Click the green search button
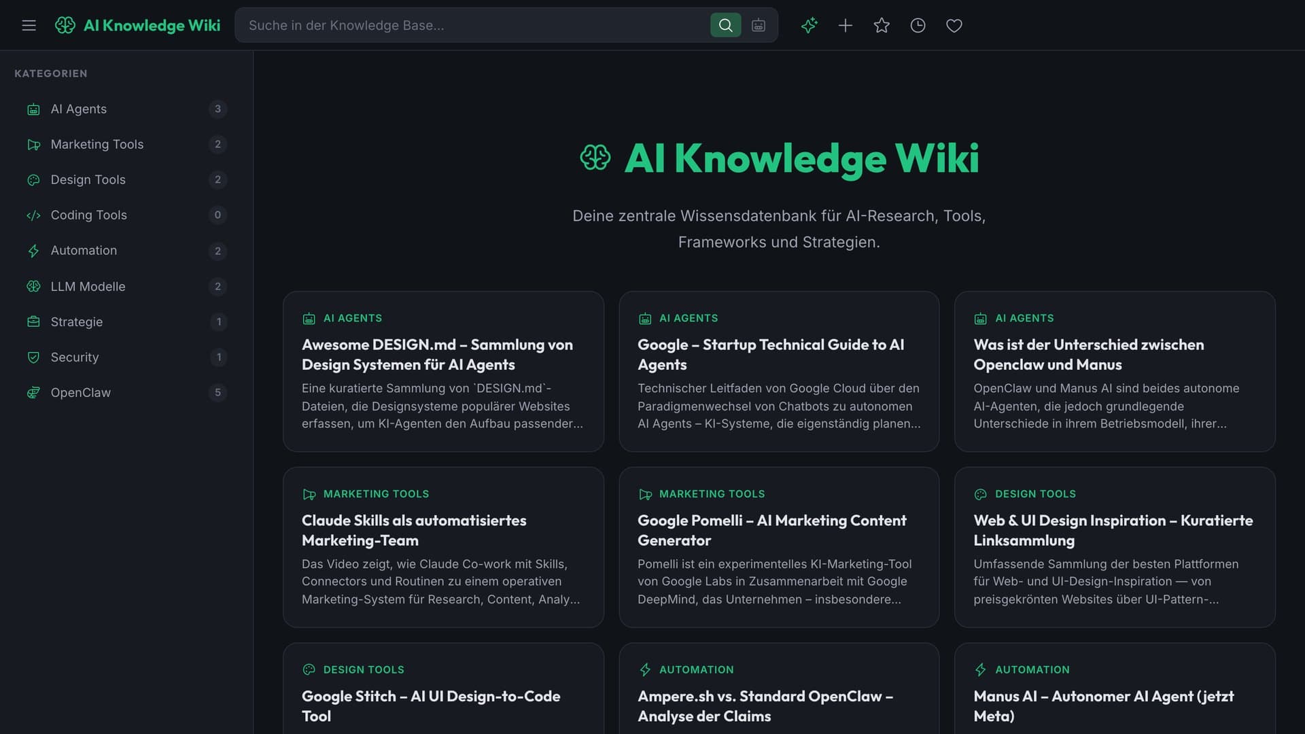Viewport: 1305px width, 734px height. [725, 25]
